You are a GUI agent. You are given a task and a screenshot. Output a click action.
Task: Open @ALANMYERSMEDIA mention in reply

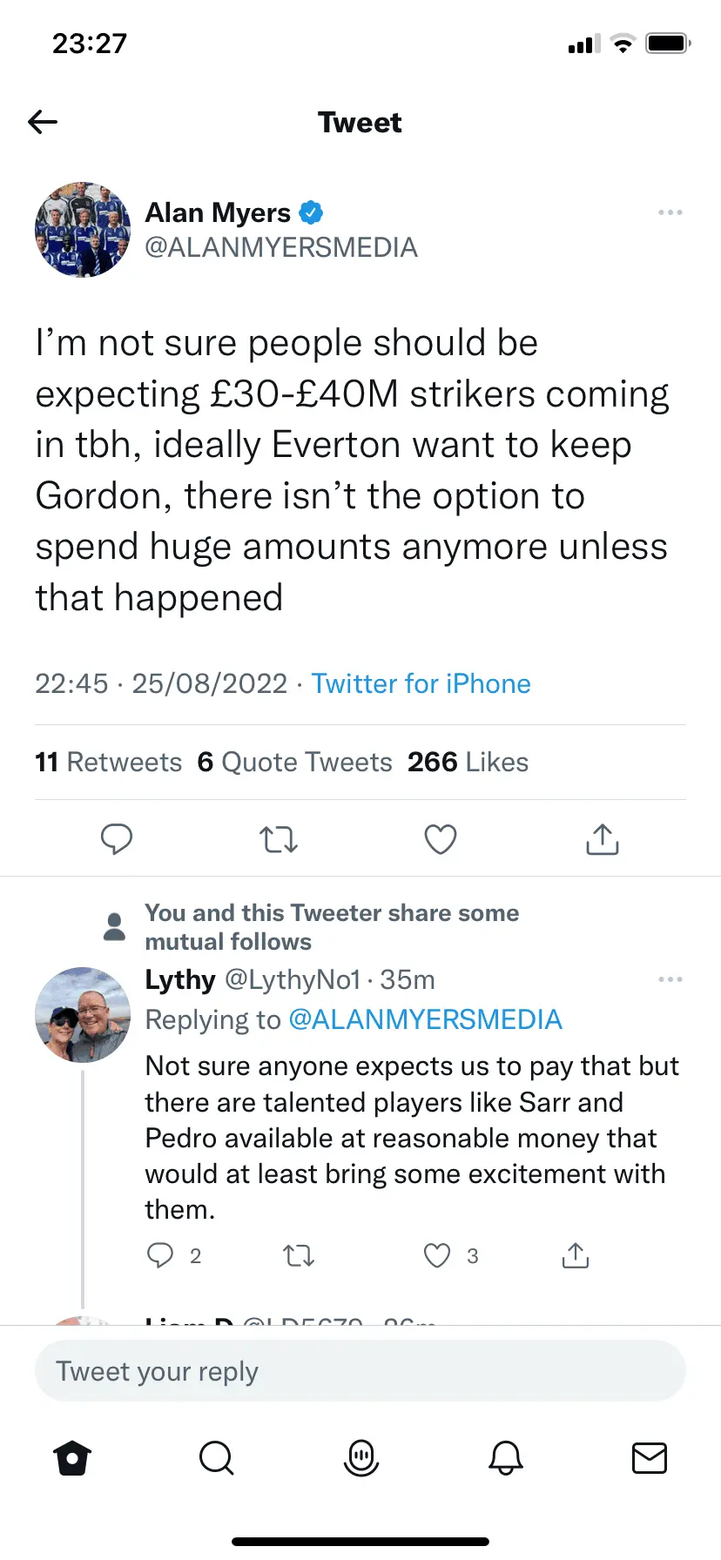click(x=425, y=1019)
